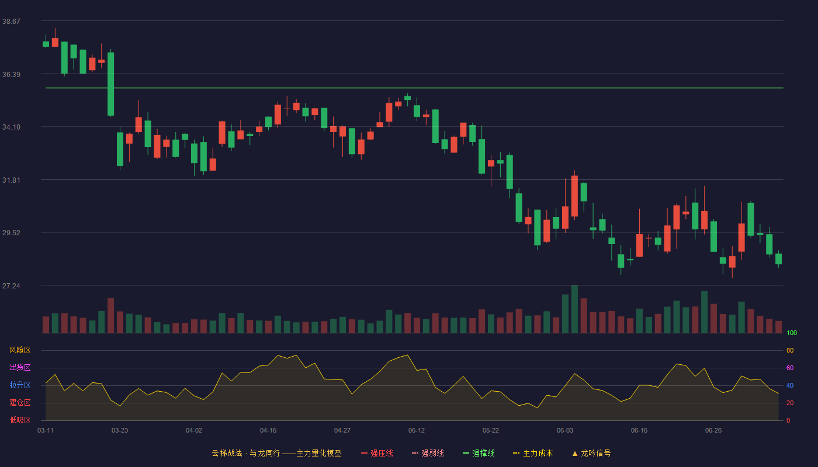Screen dimensions: 818x467
Task: Click the 03-11 date label
Action: pos(46,430)
